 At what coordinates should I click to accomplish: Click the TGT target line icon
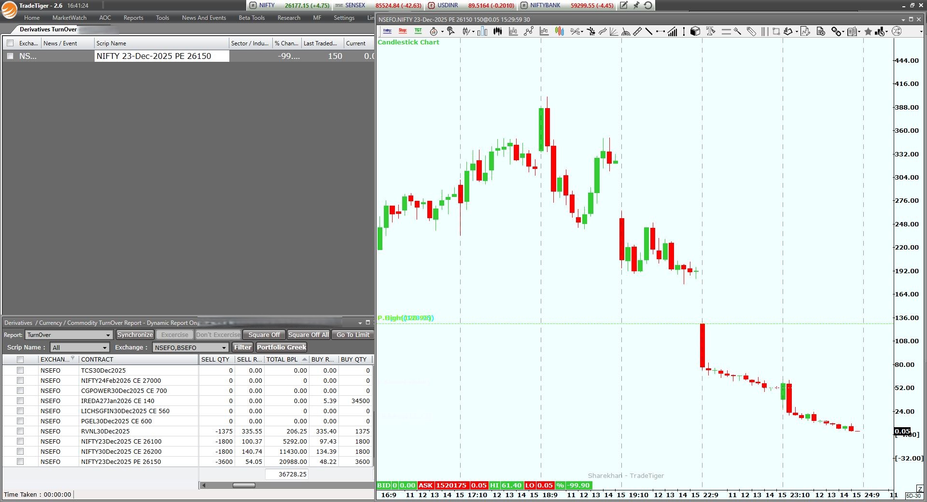coord(418,31)
